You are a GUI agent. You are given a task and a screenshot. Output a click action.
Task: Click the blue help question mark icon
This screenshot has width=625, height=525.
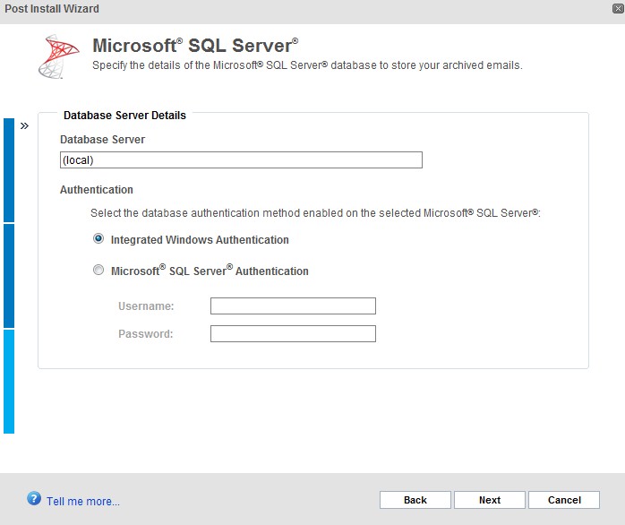(x=34, y=499)
